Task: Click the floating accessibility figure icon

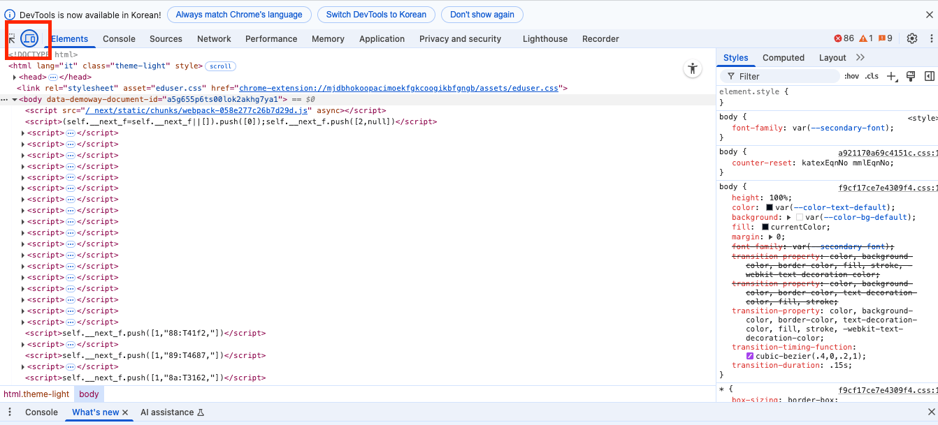Action: coord(692,68)
